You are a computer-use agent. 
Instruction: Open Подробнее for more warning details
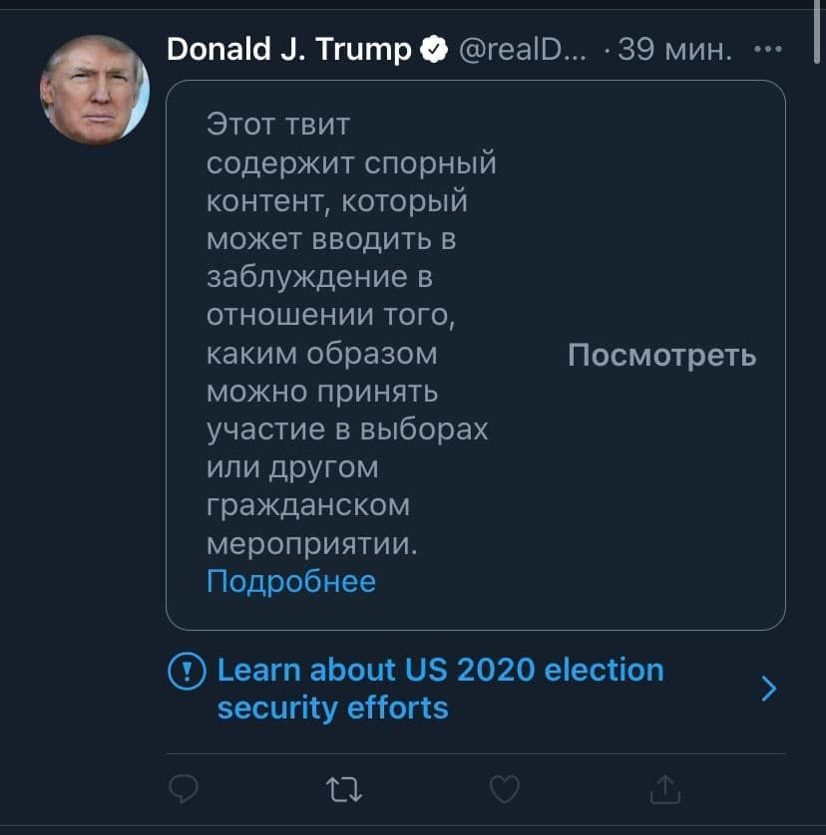point(289,581)
